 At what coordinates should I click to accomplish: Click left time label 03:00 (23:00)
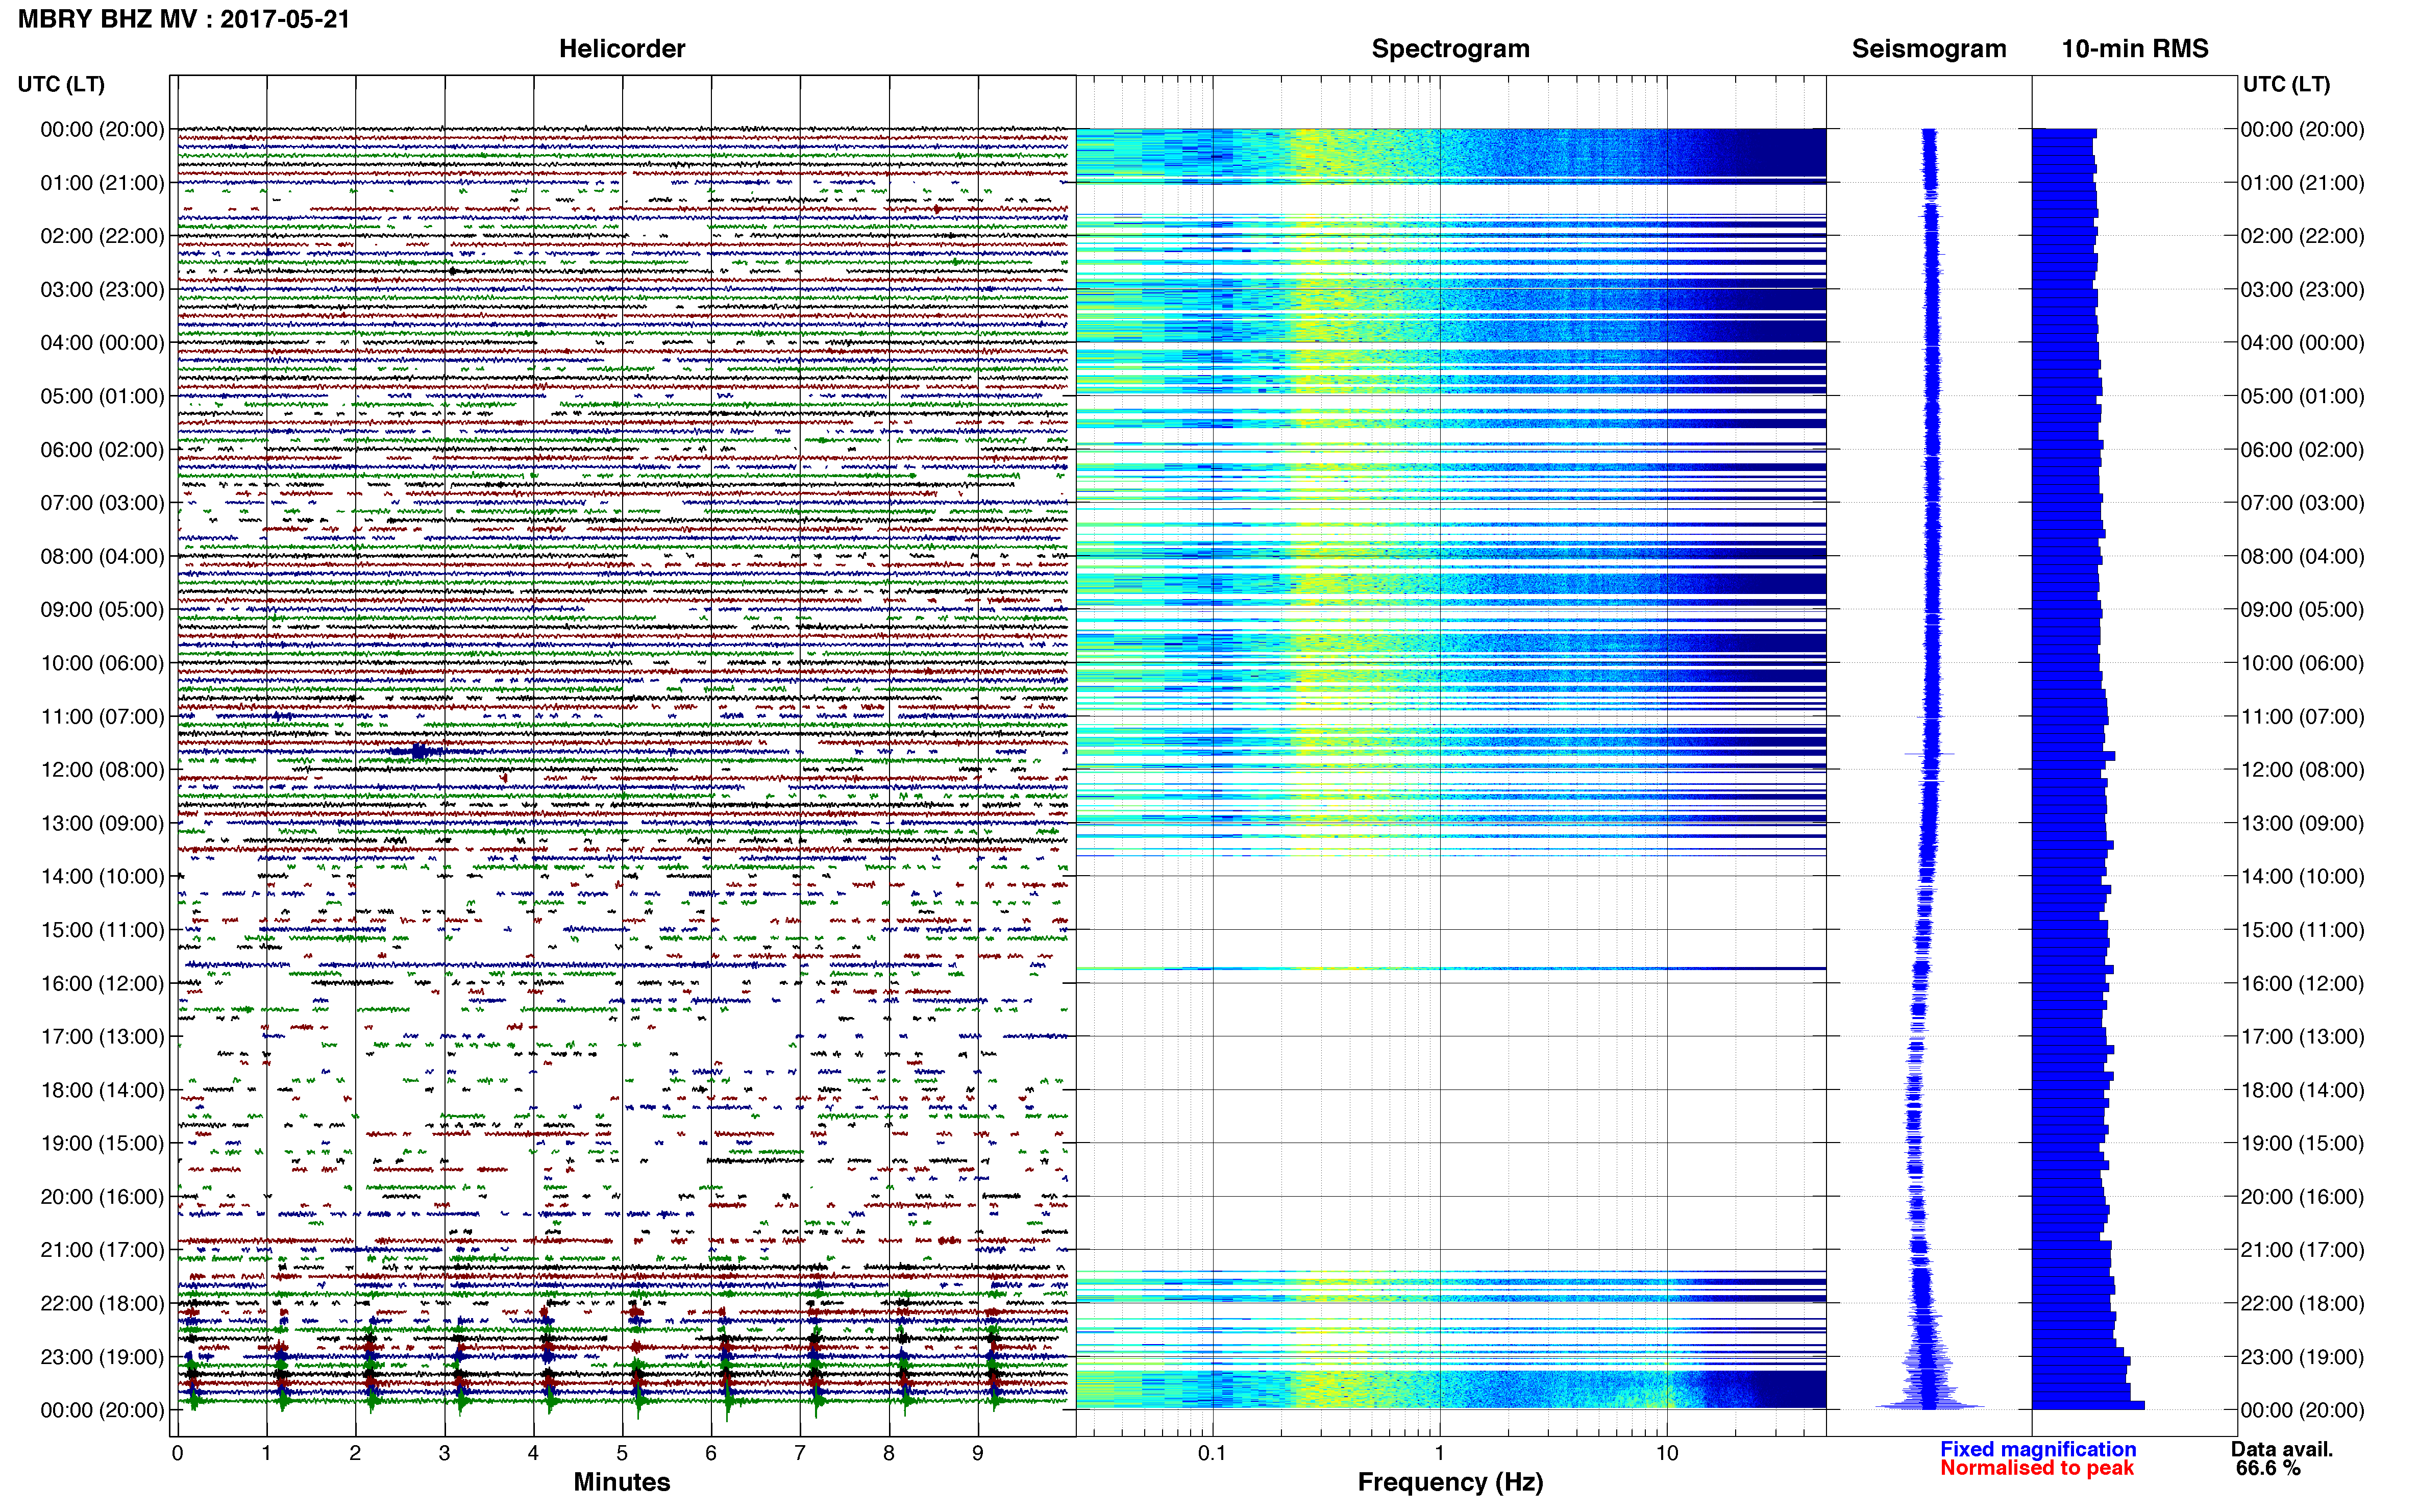pyautogui.click(x=102, y=289)
